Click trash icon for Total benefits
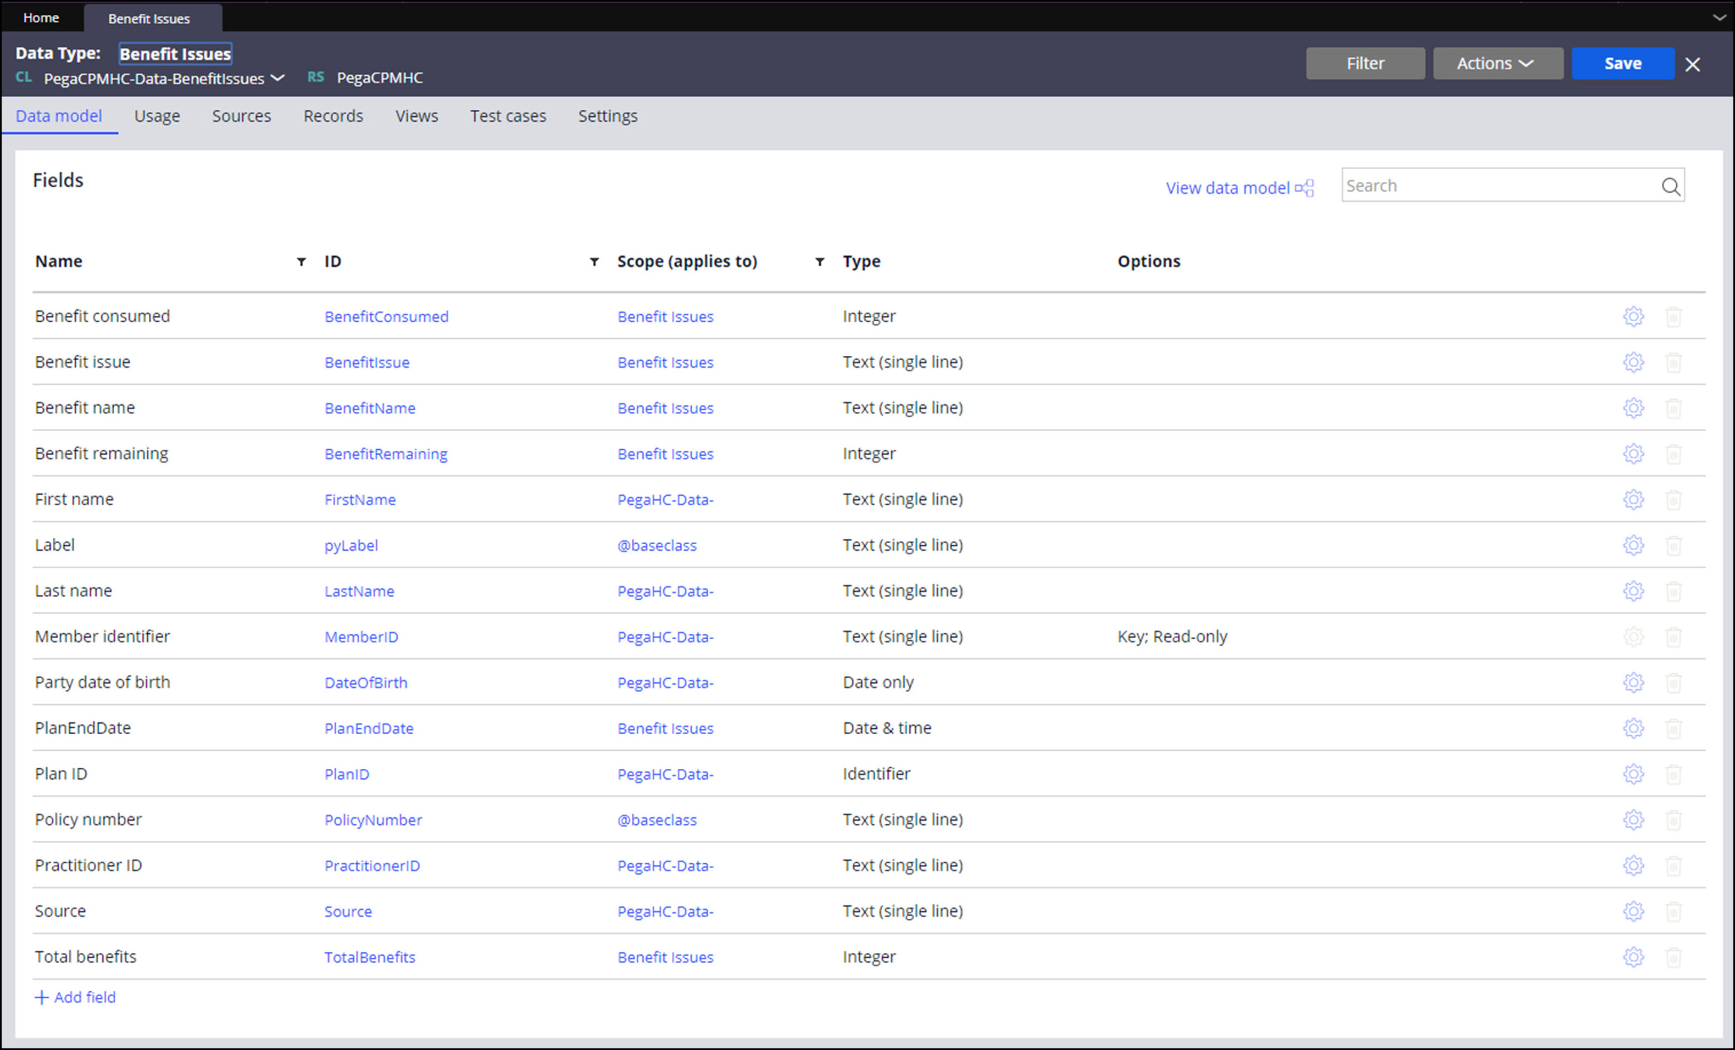 tap(1673, 957)
